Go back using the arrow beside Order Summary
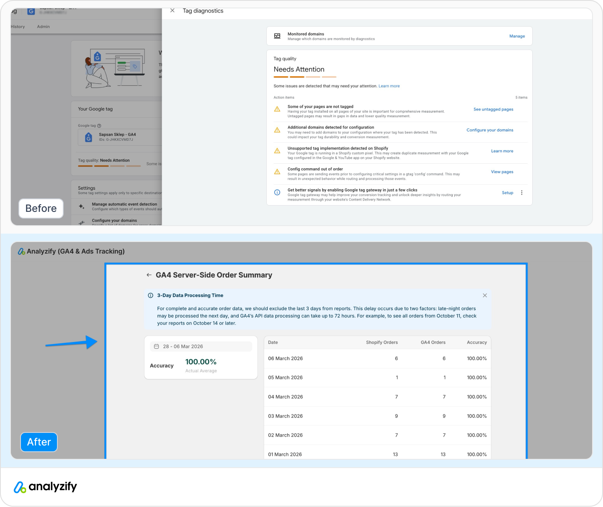This screenshot has width=603, height=507. click(x=149, y=275)
